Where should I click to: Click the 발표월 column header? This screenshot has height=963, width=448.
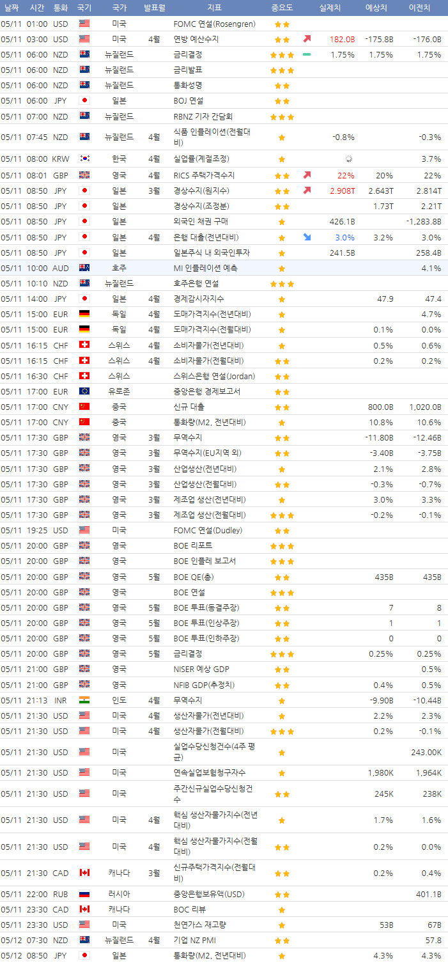154,8
